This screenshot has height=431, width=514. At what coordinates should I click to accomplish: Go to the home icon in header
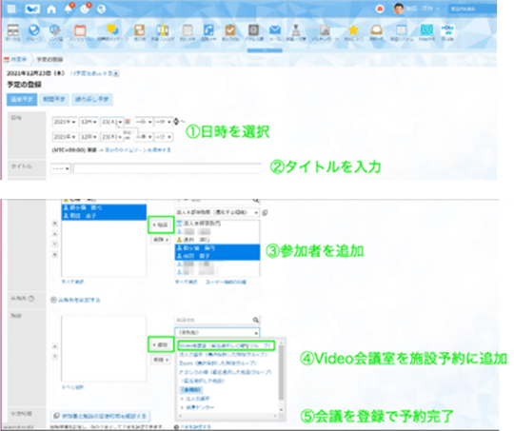(51, 9)
